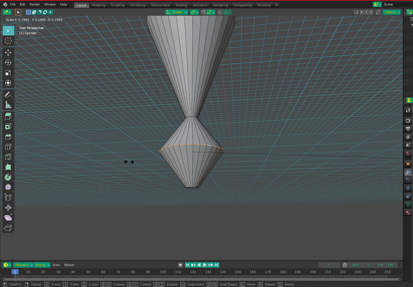Image resolution: width=413 pixels, height=287 pixels.
Task: Select the Shrink/Fatten tool
Action: coord(8,207)
